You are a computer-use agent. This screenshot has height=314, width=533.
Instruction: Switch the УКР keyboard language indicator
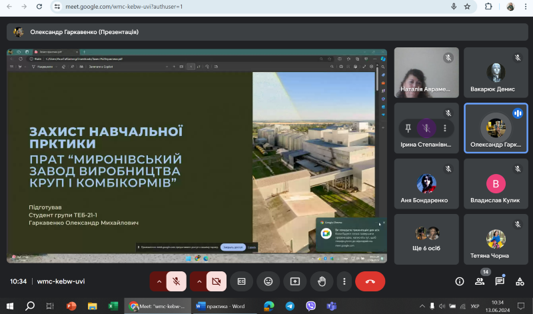tap(475, 306)
